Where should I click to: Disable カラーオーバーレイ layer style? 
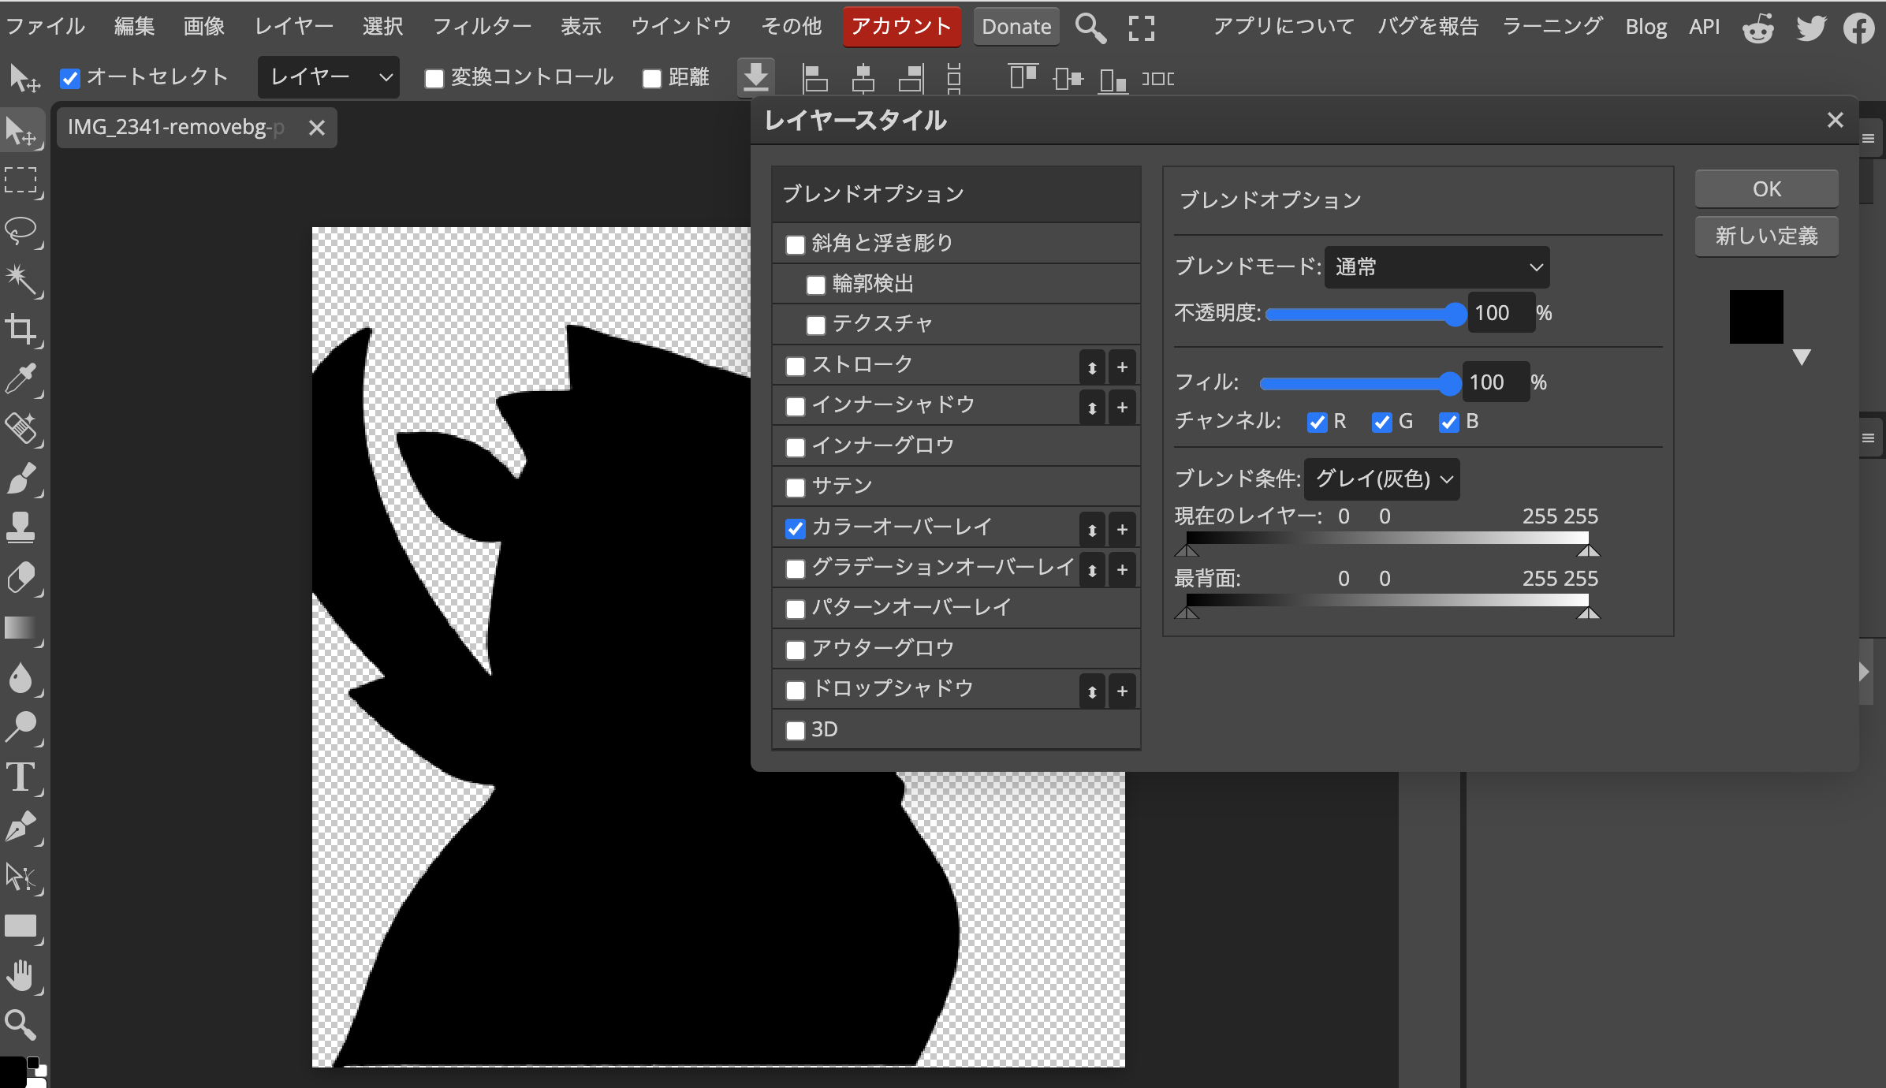click(x=794, y=526)
